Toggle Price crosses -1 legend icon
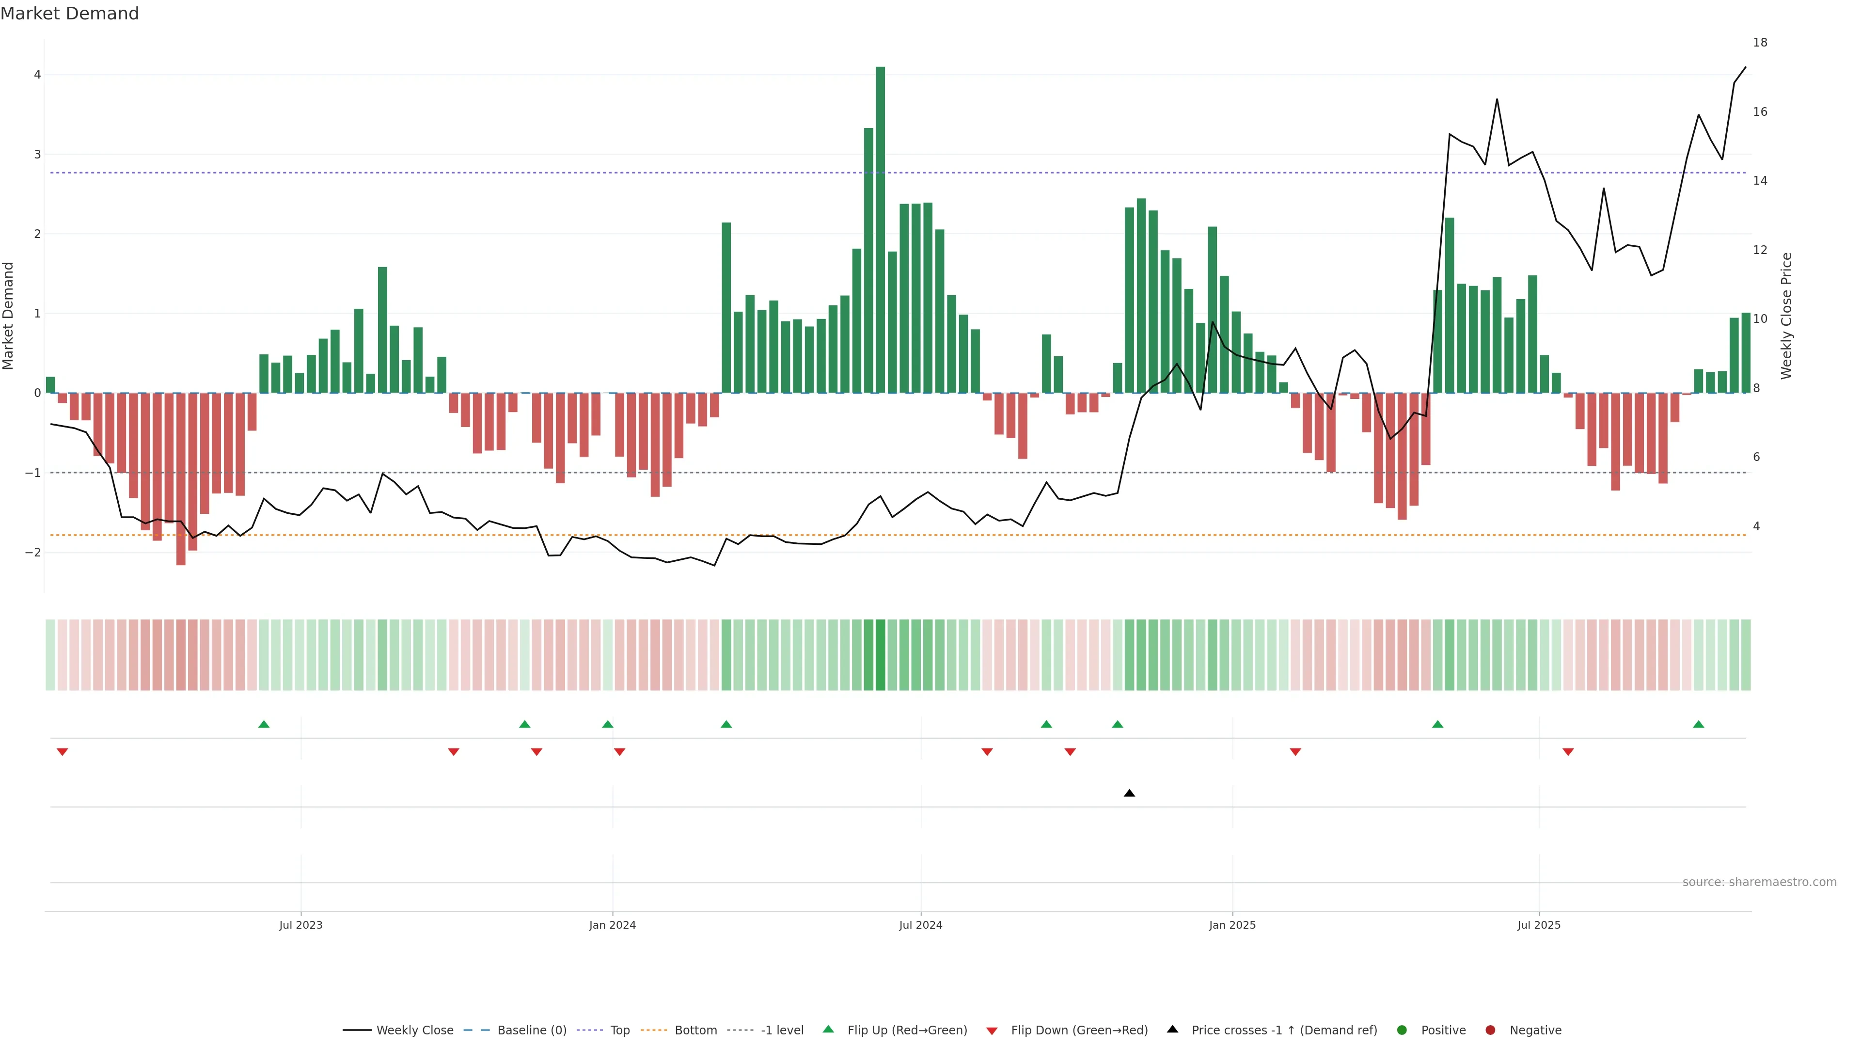This screenshot has height=1047, width=1861. coord(1172,1030)
